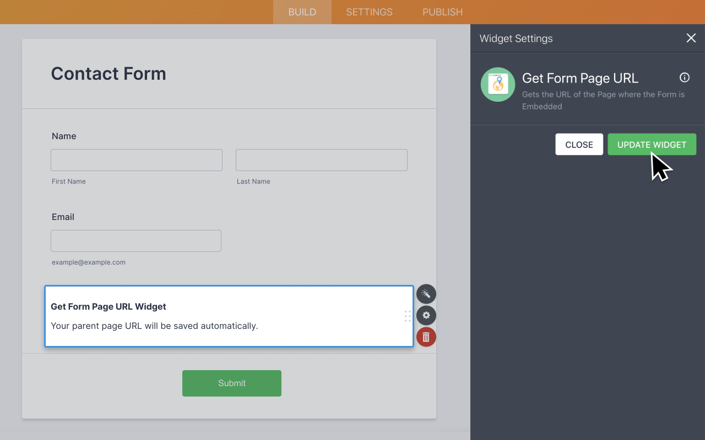Open widget settings using the gear icon
Image resolution: width=705 pixels, height=440 pixels.
(x=426, y=315)
